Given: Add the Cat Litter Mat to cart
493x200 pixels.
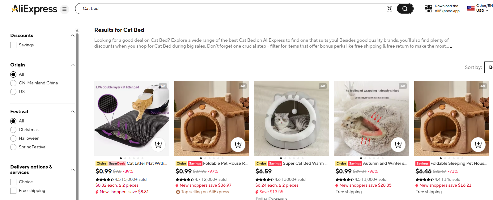Looking at the screenshot, I should (x=158, y=144).
